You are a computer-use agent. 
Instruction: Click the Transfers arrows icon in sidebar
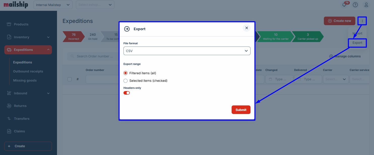click(x=9, y=119)
